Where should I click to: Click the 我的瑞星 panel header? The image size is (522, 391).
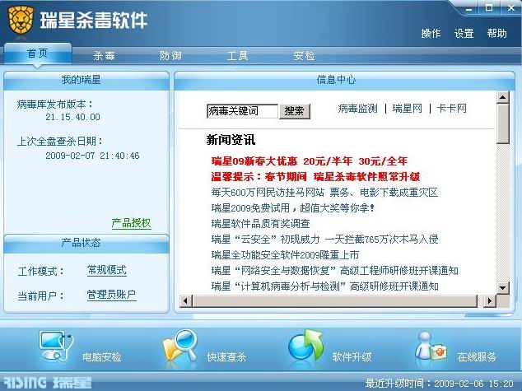coord(86,80)
